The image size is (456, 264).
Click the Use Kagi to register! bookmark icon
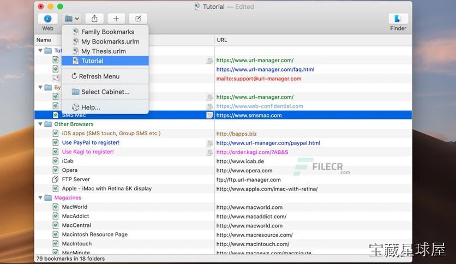tap(56, 152)
